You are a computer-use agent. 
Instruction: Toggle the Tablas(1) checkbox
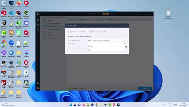tap(44, 20)
